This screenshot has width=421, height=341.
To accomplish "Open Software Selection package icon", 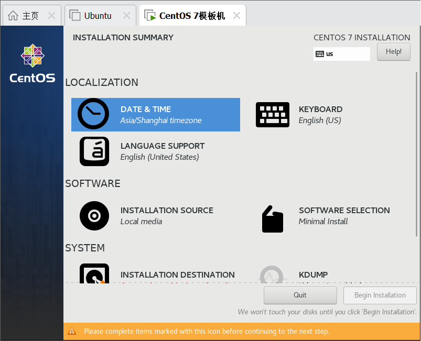I will click(x=273, y=219).
